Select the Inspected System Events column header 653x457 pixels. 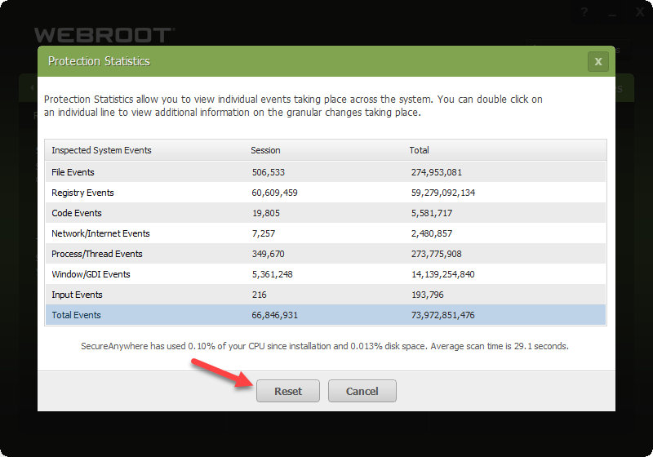tap(101, 150)
